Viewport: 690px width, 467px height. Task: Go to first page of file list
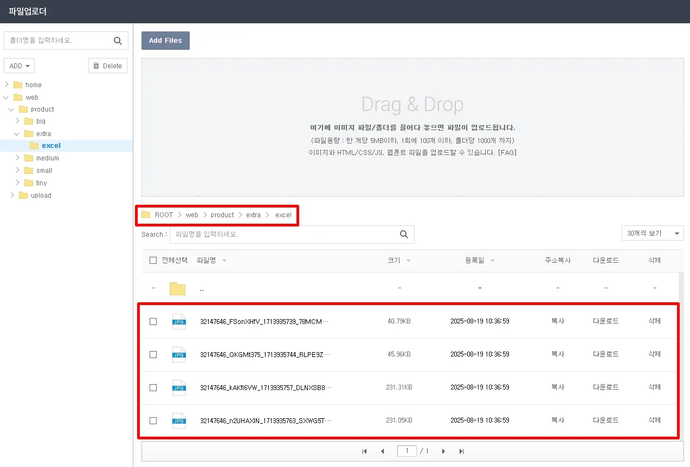coord(365,451)
